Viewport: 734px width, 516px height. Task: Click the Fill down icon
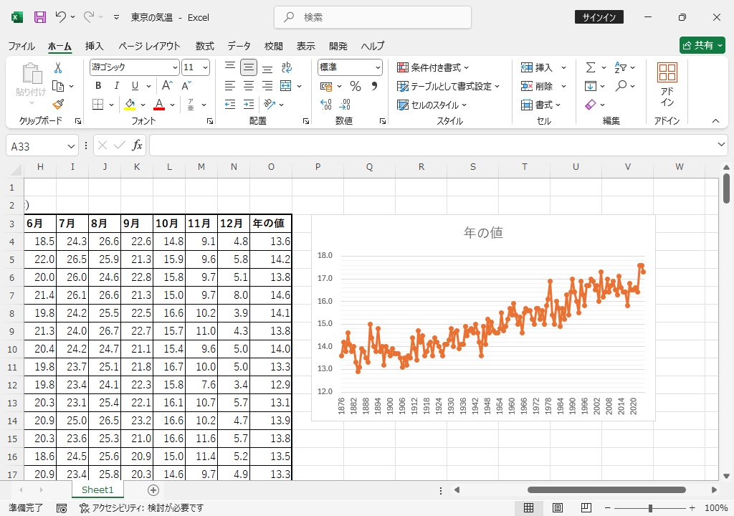591,86
